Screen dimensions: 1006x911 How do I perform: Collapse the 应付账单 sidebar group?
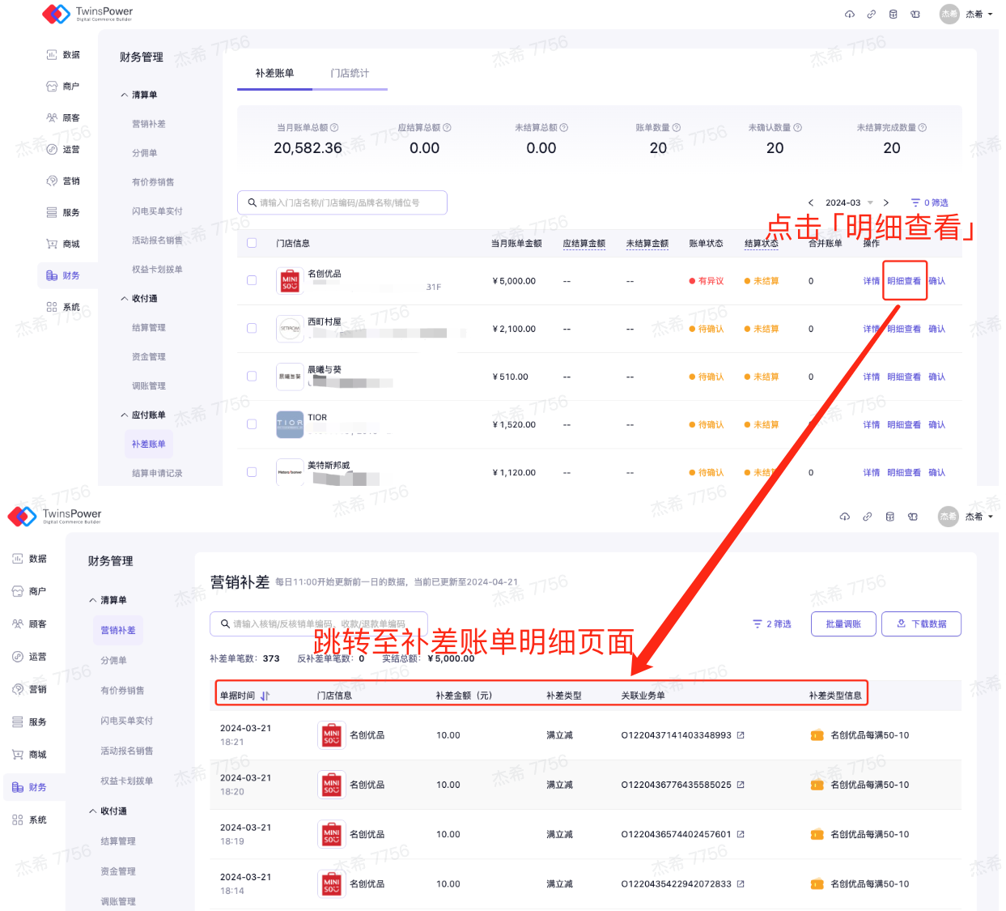tap(125, 415)
